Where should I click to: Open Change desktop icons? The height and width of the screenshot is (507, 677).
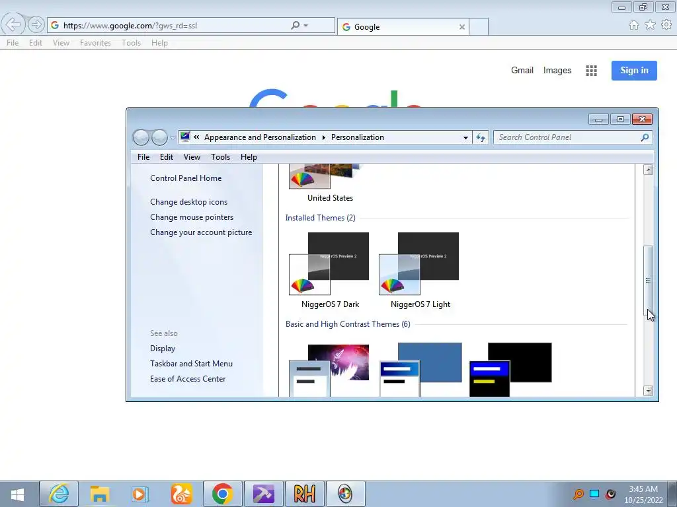188,202
